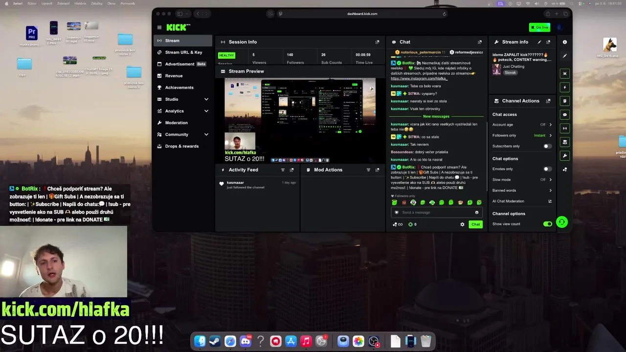Image resolution: width=626 pixels, height=352 pixels.
Task: Open the Moderation page
Action: click(x=183, y=123)
